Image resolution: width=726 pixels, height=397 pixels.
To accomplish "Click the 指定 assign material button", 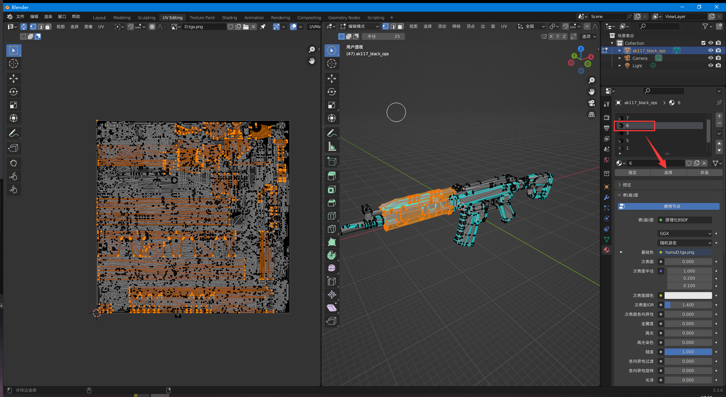I will (x=633, y=173).
